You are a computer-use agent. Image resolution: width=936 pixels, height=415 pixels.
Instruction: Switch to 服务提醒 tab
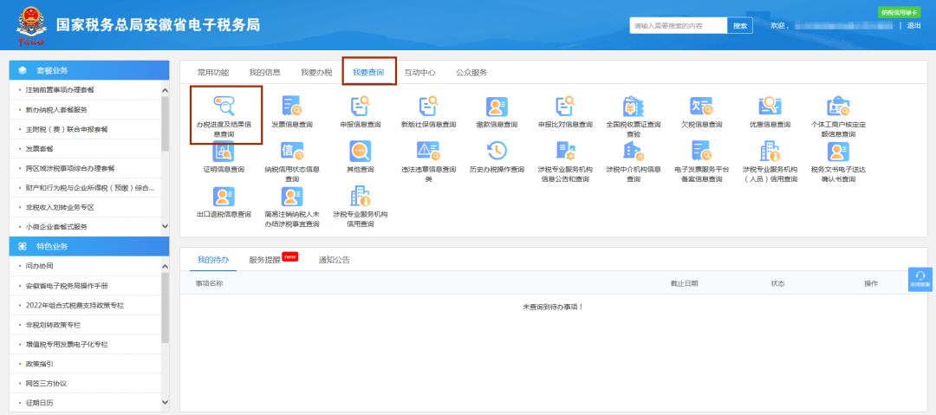[265, 260]
